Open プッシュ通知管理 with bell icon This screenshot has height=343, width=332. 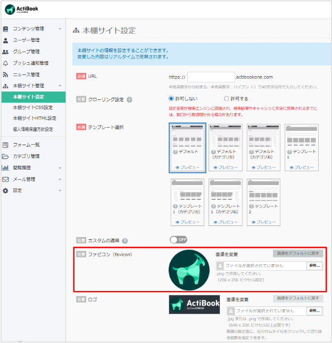coord(30,63)
